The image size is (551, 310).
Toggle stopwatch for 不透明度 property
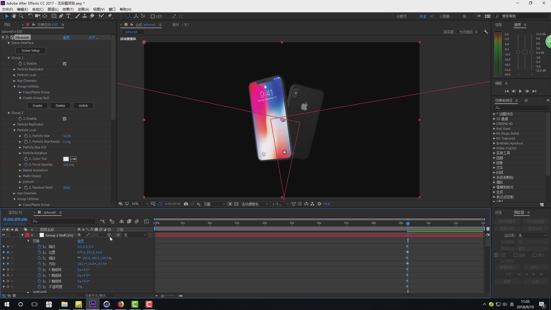(39, 287)
